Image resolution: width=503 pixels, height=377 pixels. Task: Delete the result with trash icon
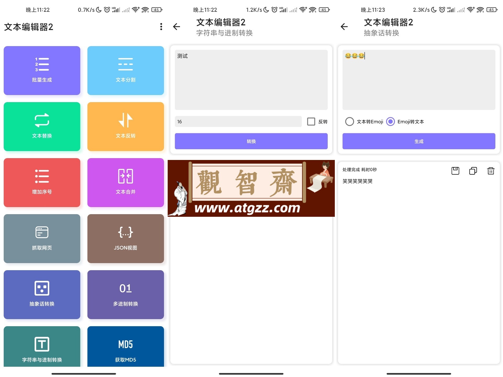pos(491,171)
